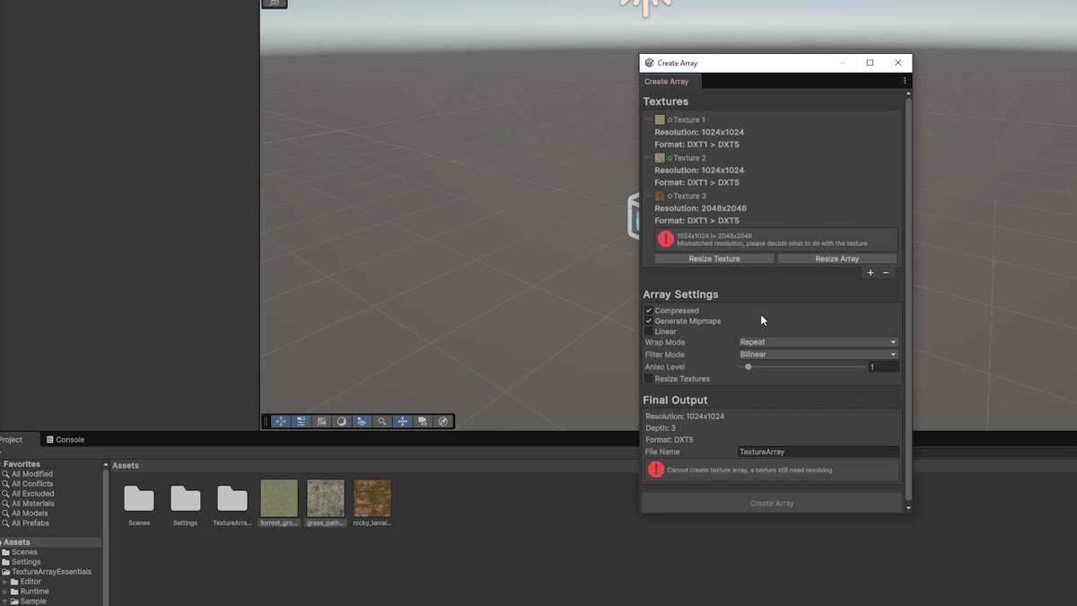
Task: Enable the Resize Textures checkbox
Action: (x=649, y=379)
